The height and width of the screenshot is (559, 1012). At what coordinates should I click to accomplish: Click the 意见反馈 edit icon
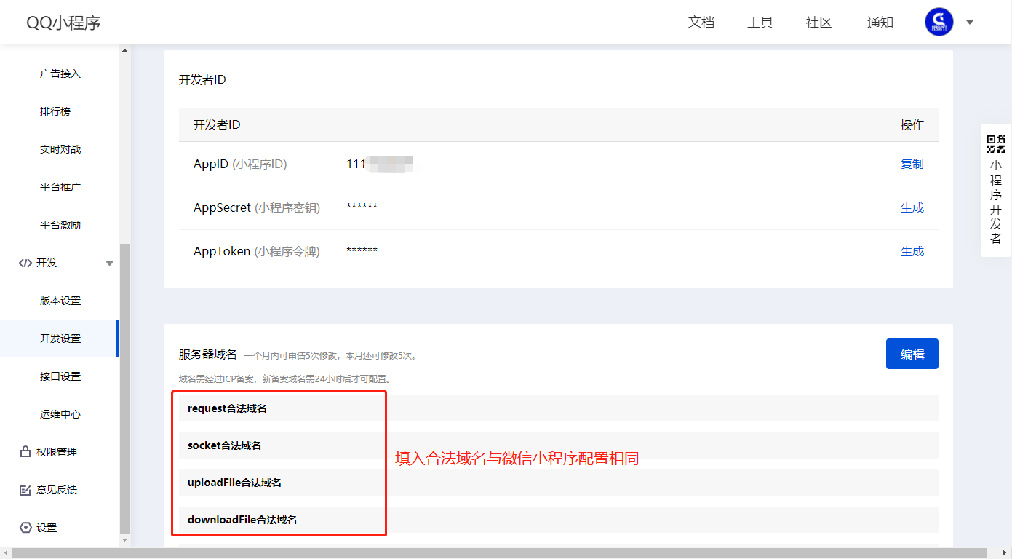coord(25,490)
